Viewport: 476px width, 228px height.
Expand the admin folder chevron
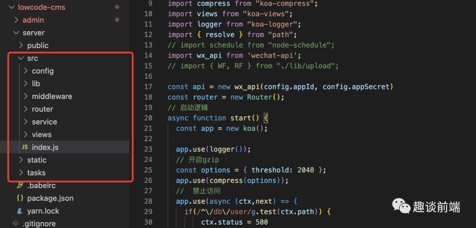[x=16, y=20]
